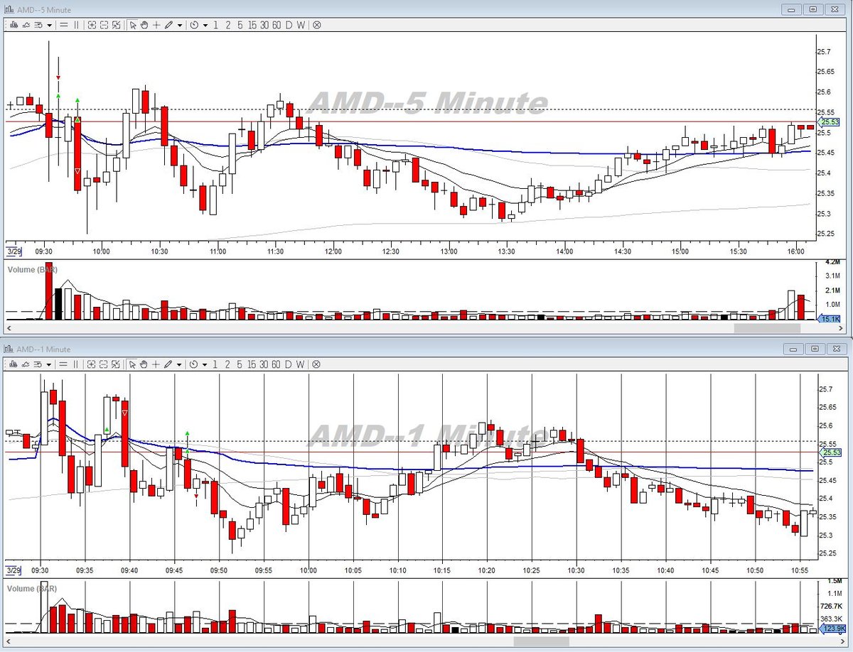Choose 60 interval in 1 Minute window toolbar
Screen dimensions: 853x652
point(277,364)
